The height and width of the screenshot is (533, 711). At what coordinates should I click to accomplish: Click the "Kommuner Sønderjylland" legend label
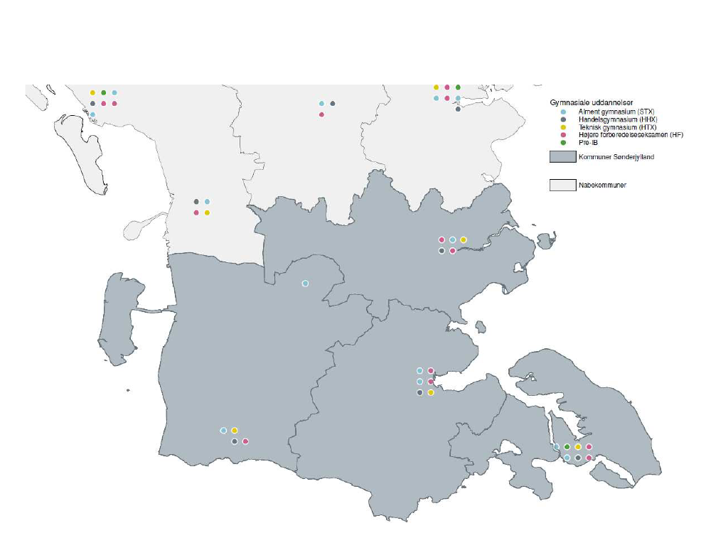point(616,157)
